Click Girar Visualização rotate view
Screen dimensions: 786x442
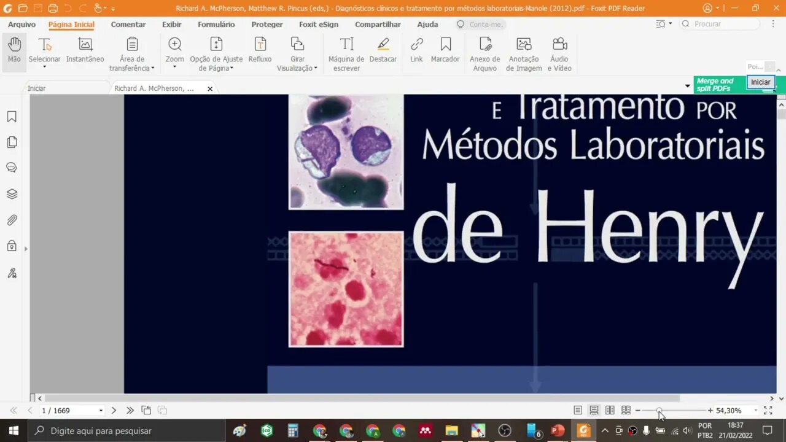297,54
